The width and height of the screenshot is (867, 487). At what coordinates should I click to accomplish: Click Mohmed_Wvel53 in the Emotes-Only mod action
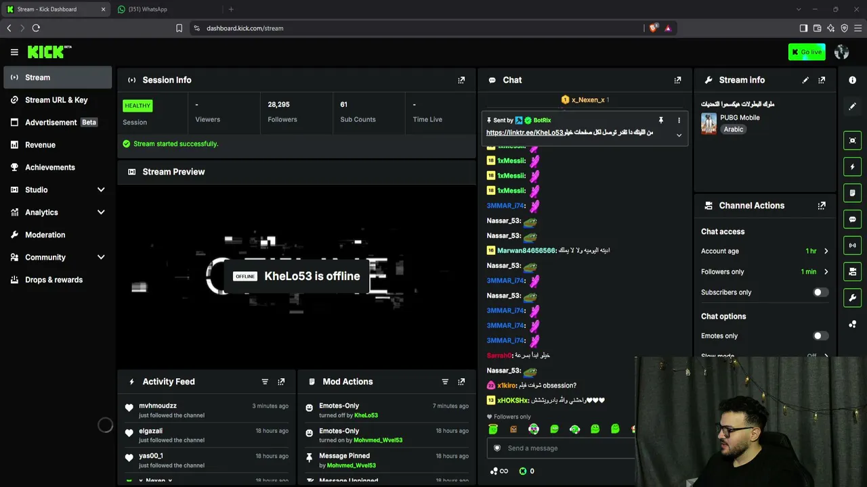pos(378,440)
